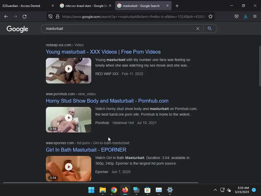Clear the Google search box text
This screenshot has height=196, width=261.
(198, 29)
